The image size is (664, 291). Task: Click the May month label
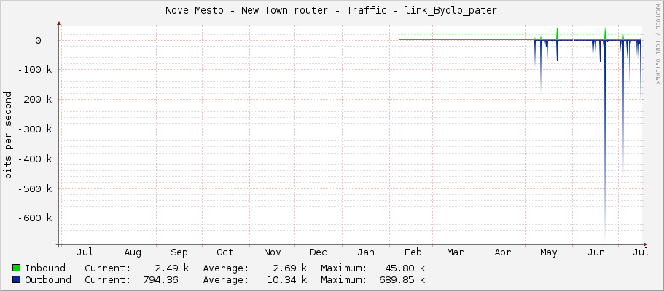(x=548, y=252)
